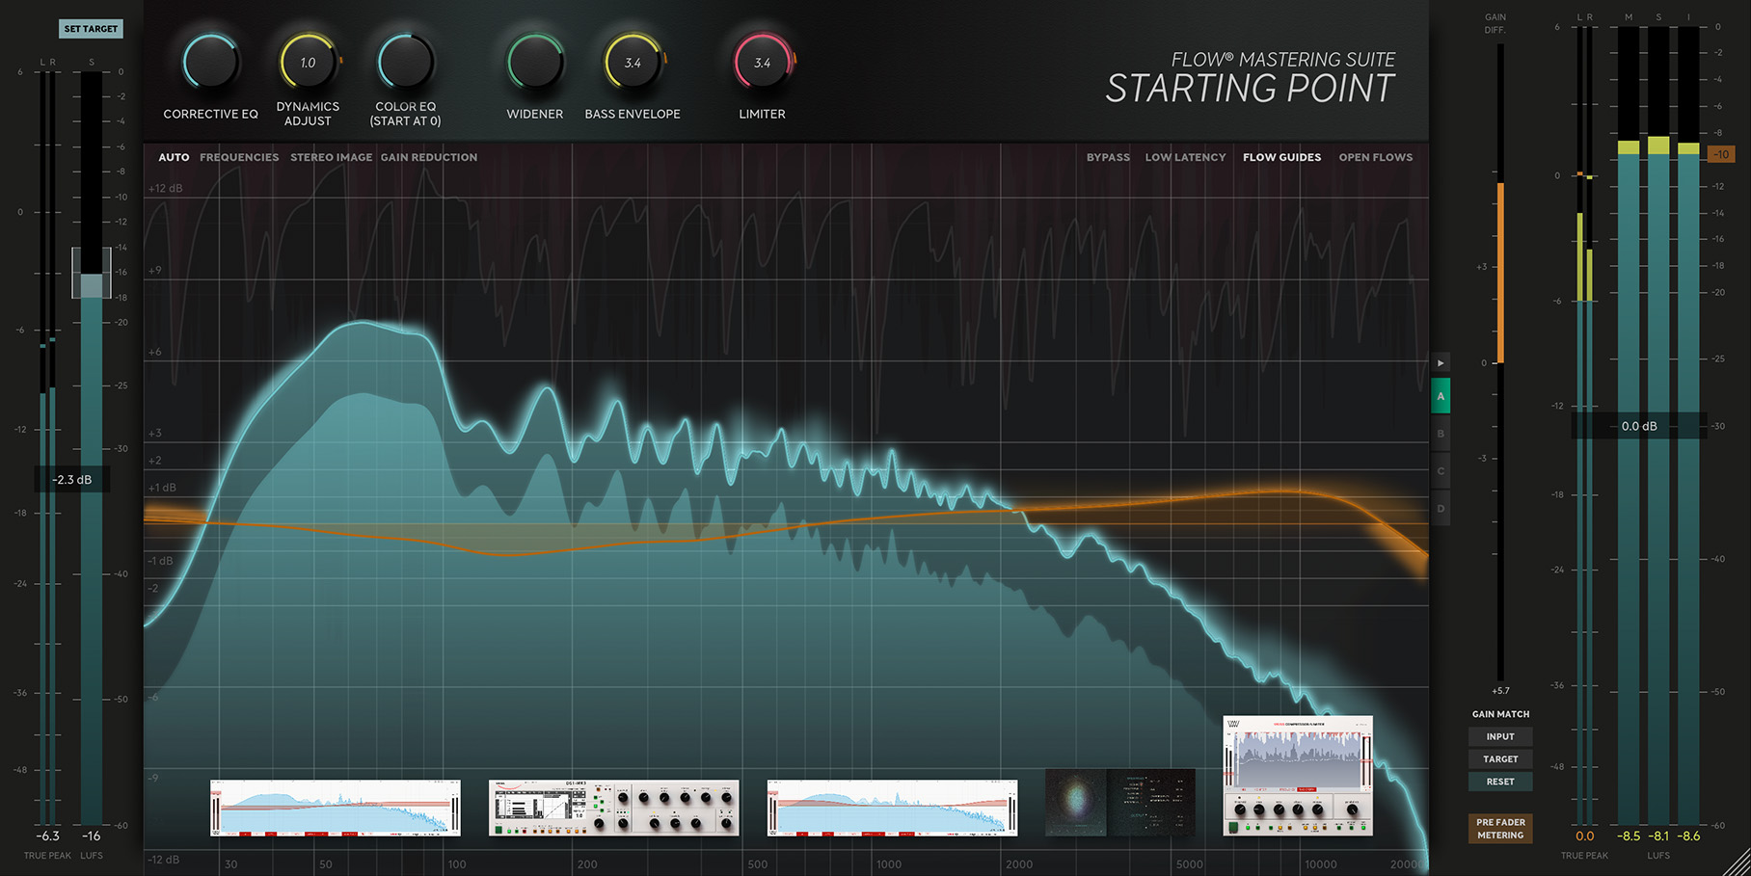The image size is (1751, 876).
Task: Click the input -16 LUFS value
Action: (91, 836)
